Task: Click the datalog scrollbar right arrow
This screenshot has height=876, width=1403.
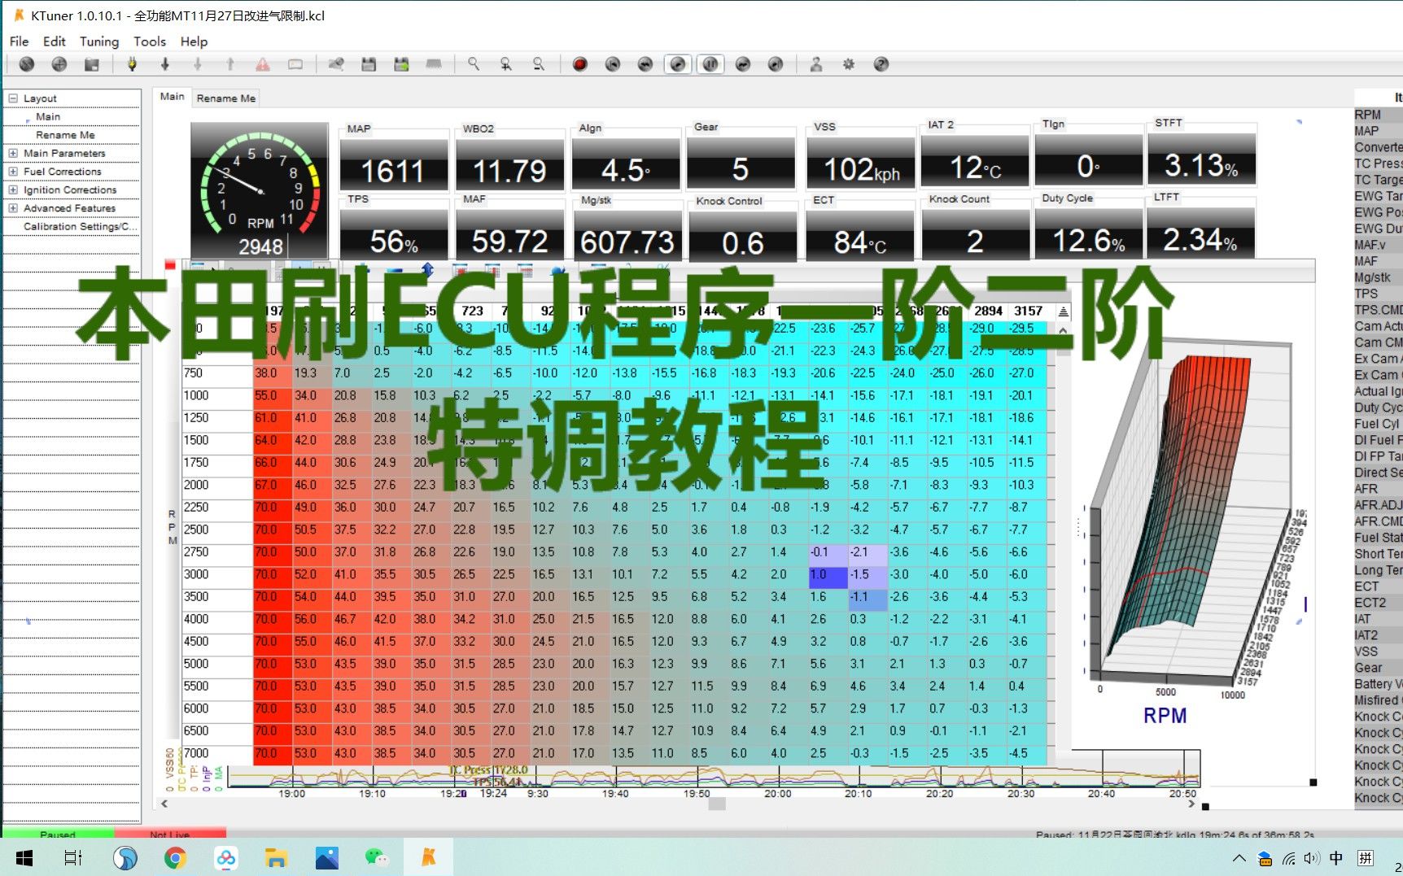Action: click(1192, 804)
